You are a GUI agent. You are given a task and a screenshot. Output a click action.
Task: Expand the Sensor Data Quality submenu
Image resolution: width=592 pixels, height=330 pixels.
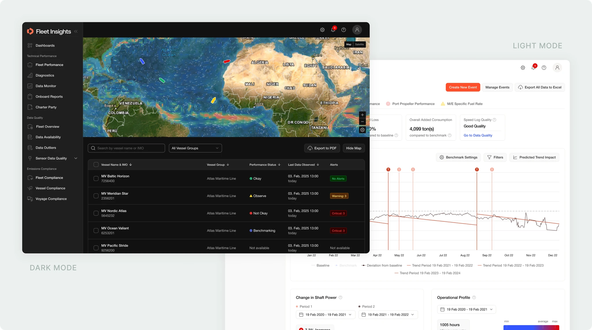[x=76, y=158]
